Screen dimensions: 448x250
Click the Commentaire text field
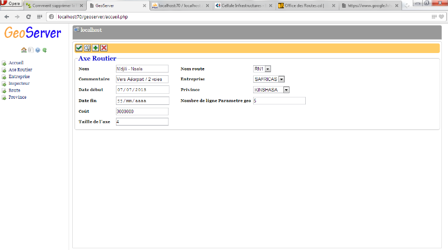pyautogui.click(x=142, y=79)
